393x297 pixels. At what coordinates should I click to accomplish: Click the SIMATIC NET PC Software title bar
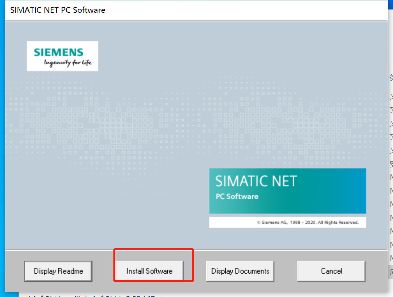click(x=196, y=10)
